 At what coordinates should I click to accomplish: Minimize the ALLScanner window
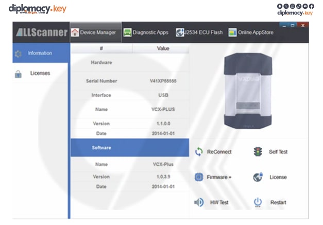284,26
